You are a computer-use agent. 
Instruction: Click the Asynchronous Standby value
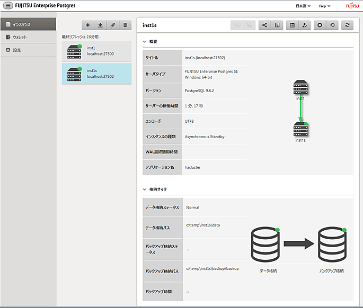coord(205,137)
